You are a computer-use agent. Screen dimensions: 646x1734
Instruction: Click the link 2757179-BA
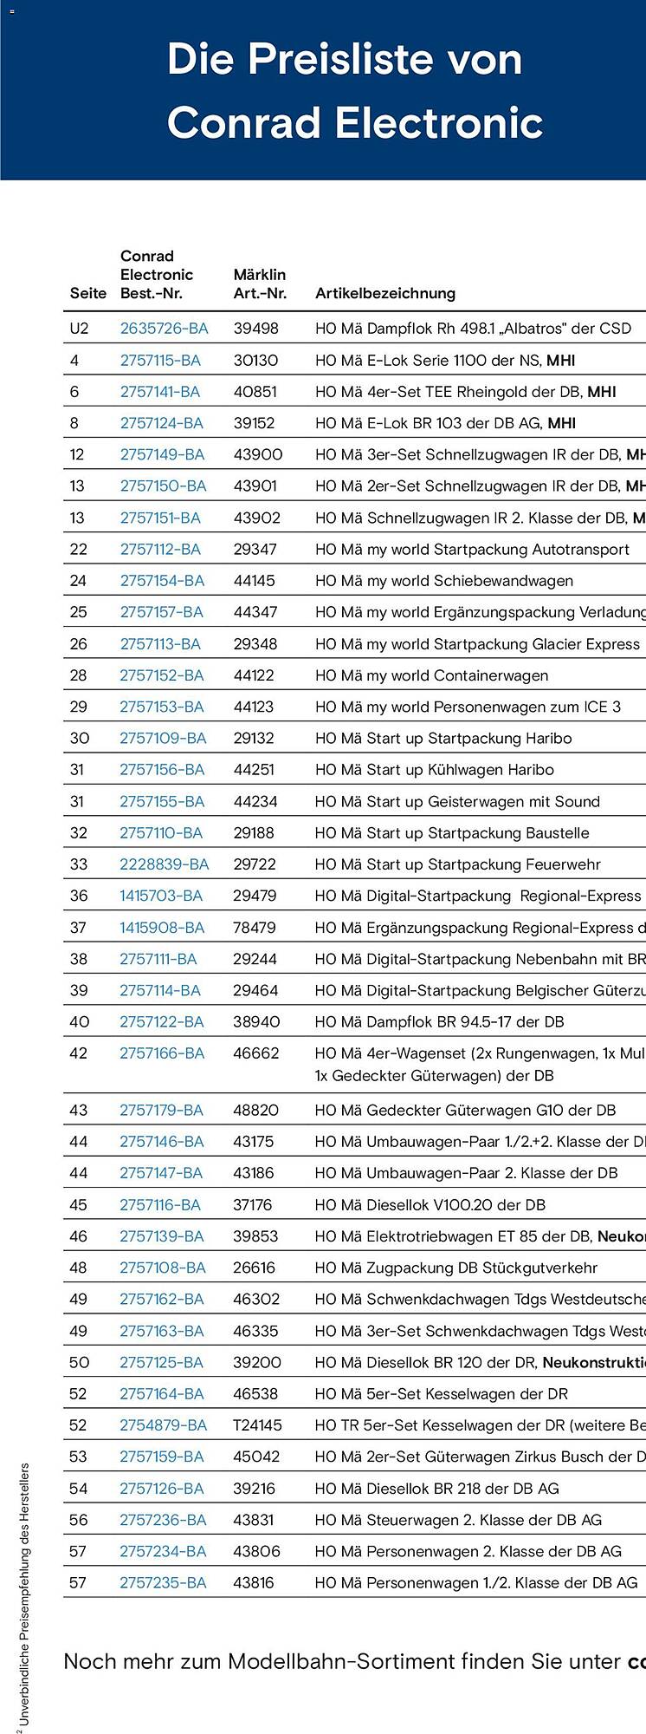point(161,1110)
